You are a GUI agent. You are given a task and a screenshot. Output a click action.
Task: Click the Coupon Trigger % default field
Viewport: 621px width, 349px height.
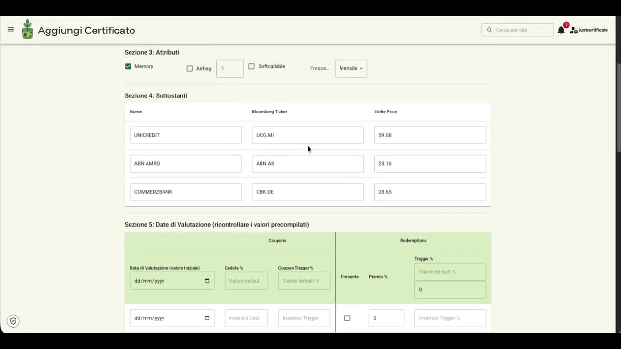(x=304, y=281)
